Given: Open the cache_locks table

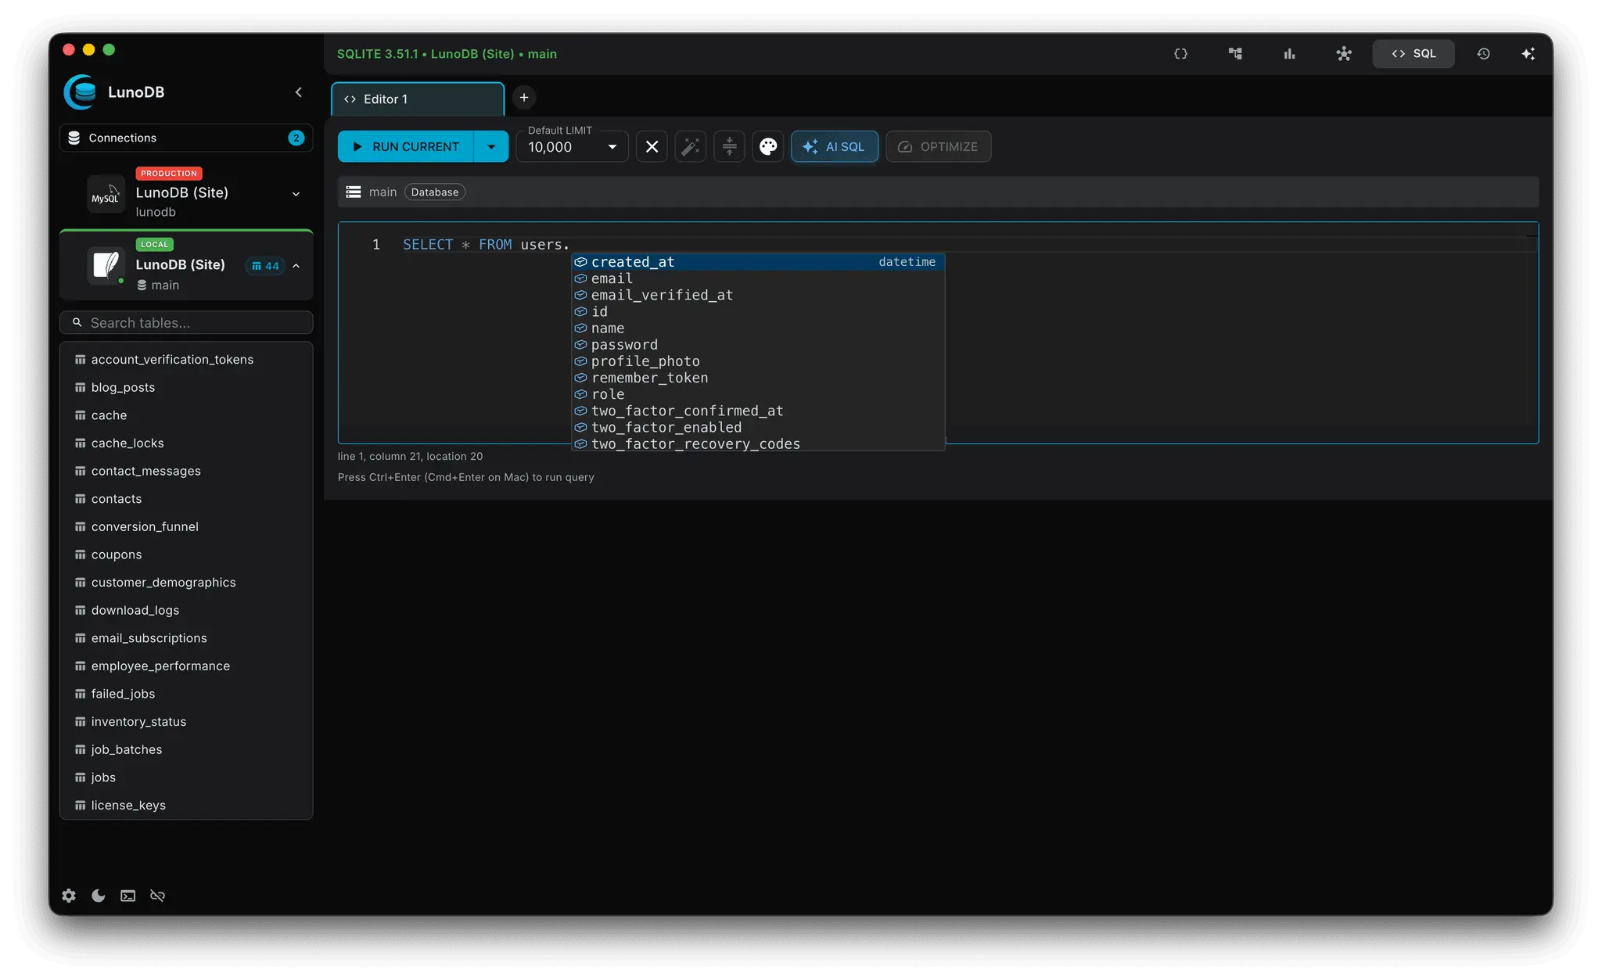Looking at the screenshot, I should click(186, 443).
